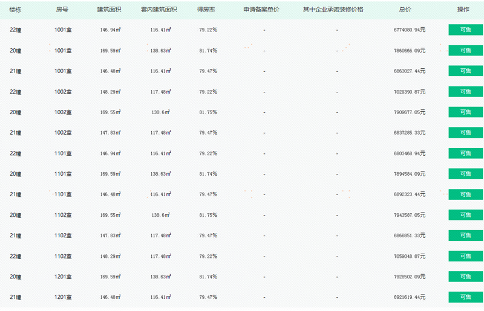The height and width of the screenshot is (311, 484).
Task: Click 可售 button for 20幢 1102室
Action: pyautogui.click(x=466, y=215)
